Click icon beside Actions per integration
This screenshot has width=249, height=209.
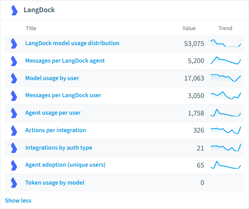coord(14,131)
